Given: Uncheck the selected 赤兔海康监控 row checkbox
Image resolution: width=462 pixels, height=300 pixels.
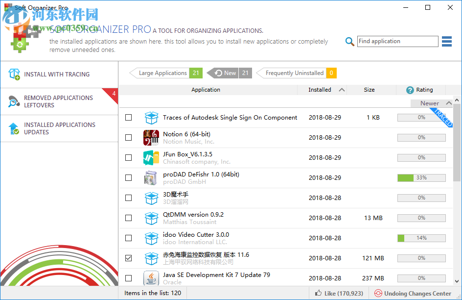Looking at the screenshot, I should click(x=128, y=258).
